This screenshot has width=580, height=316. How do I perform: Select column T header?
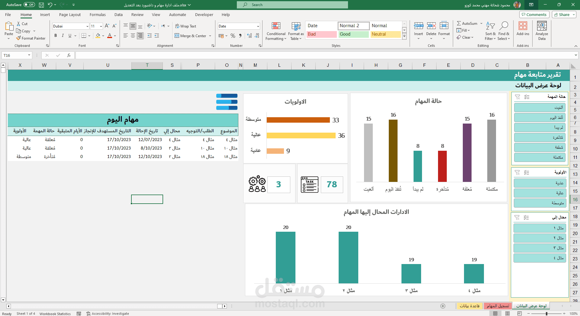click(x=147, y=65)
